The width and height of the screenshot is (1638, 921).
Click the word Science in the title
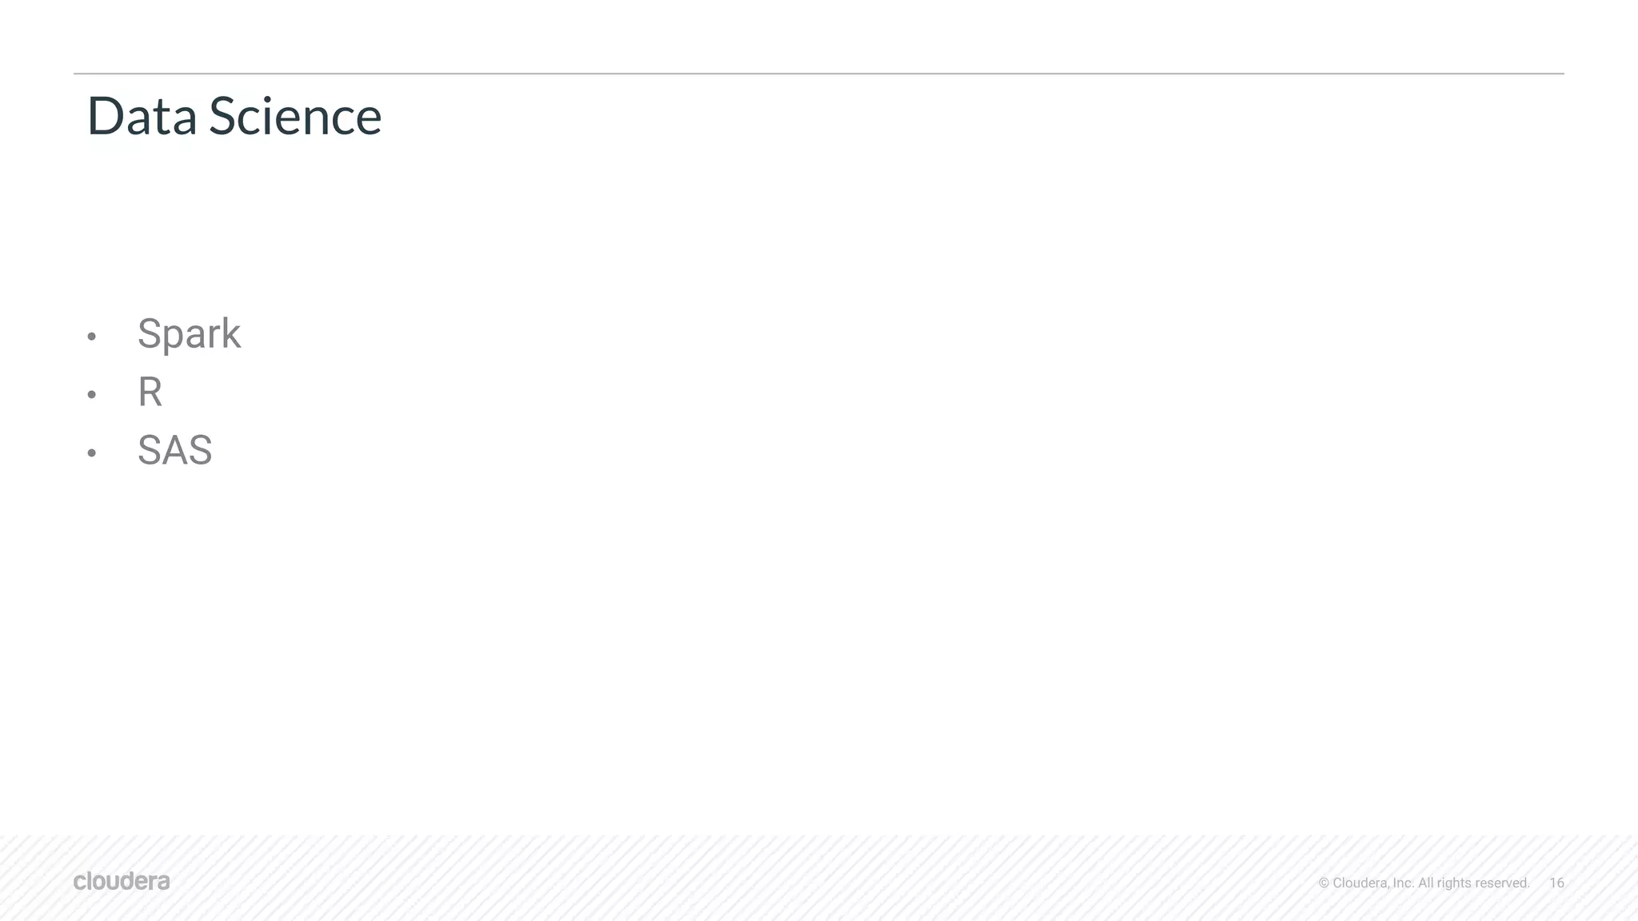click(295, 116)
